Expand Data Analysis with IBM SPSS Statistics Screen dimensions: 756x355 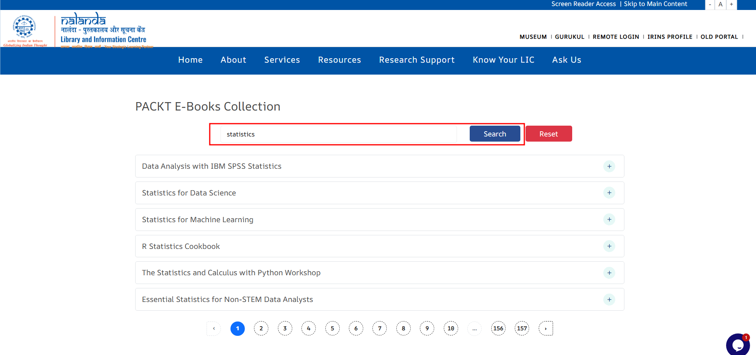point(609,166)
